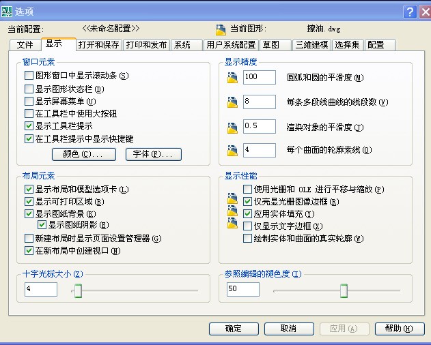Click the drawing icon beside 渲染对象的平滑度
431x345 pixels.
tap(232, 127)
